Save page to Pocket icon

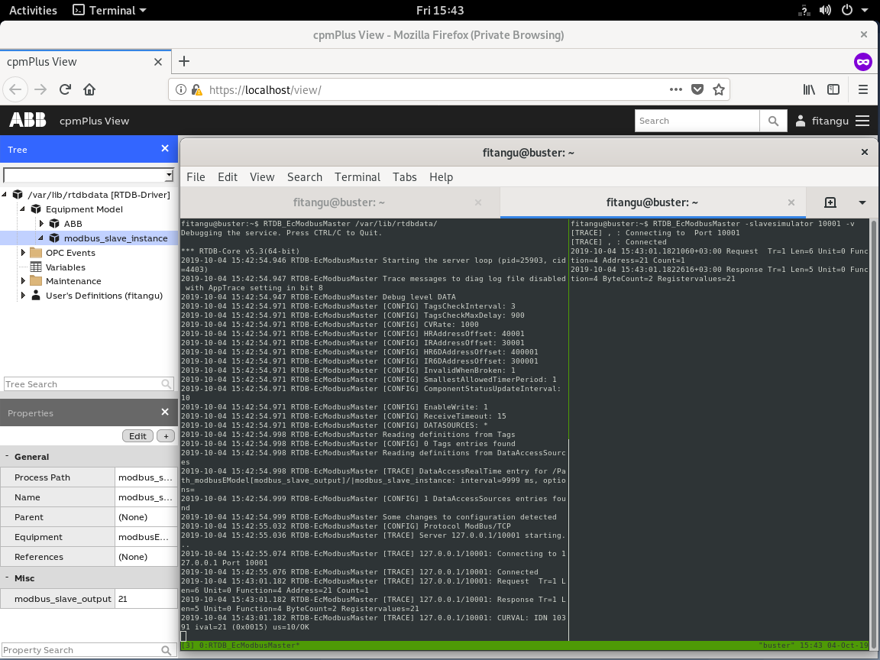click(x=697, y=90)
